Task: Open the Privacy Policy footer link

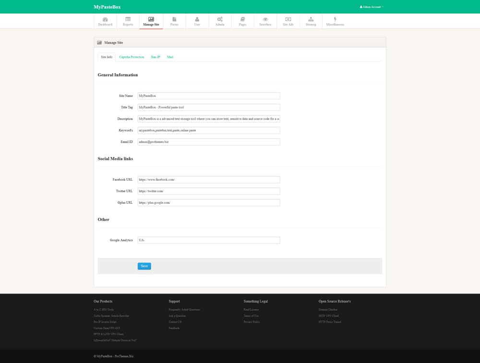Action: pos(252,322)
